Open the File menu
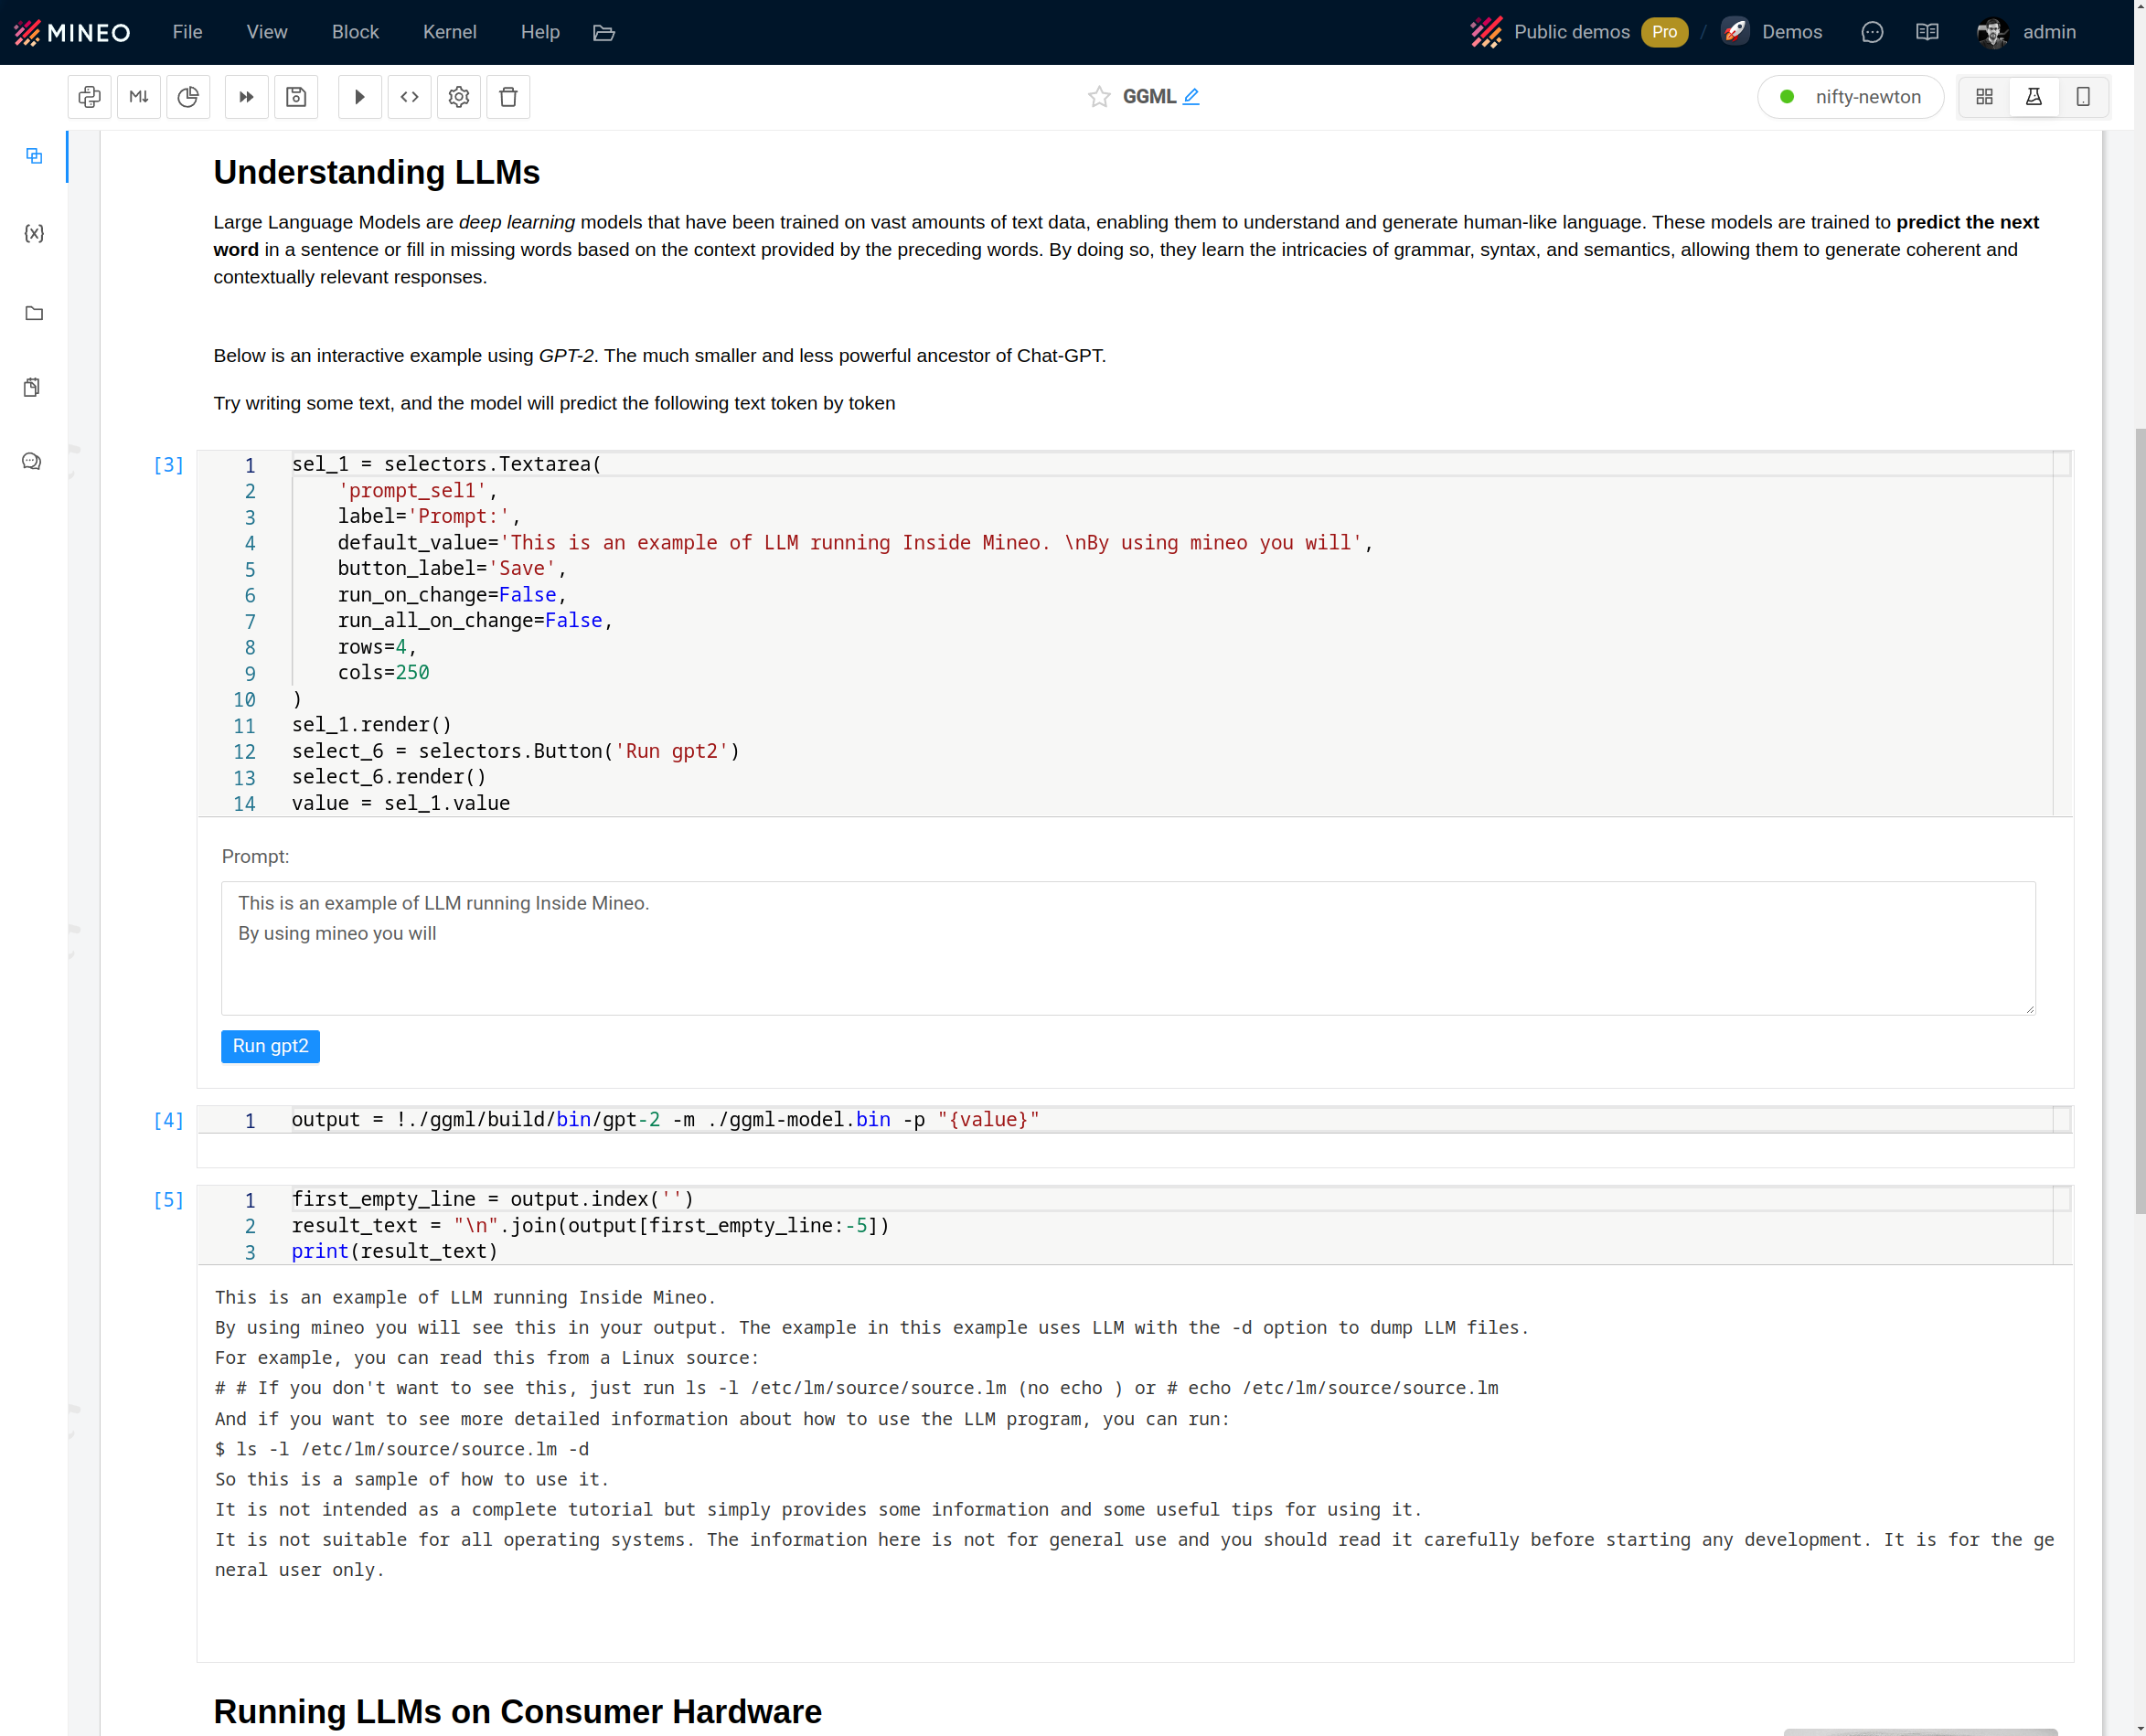2146x1736 pixels. tap(187, 32)
